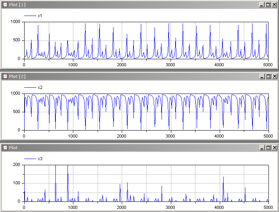279x212 pixels.
Task: Maximize the Plot [1] window
Action: (x=268, y=5)
